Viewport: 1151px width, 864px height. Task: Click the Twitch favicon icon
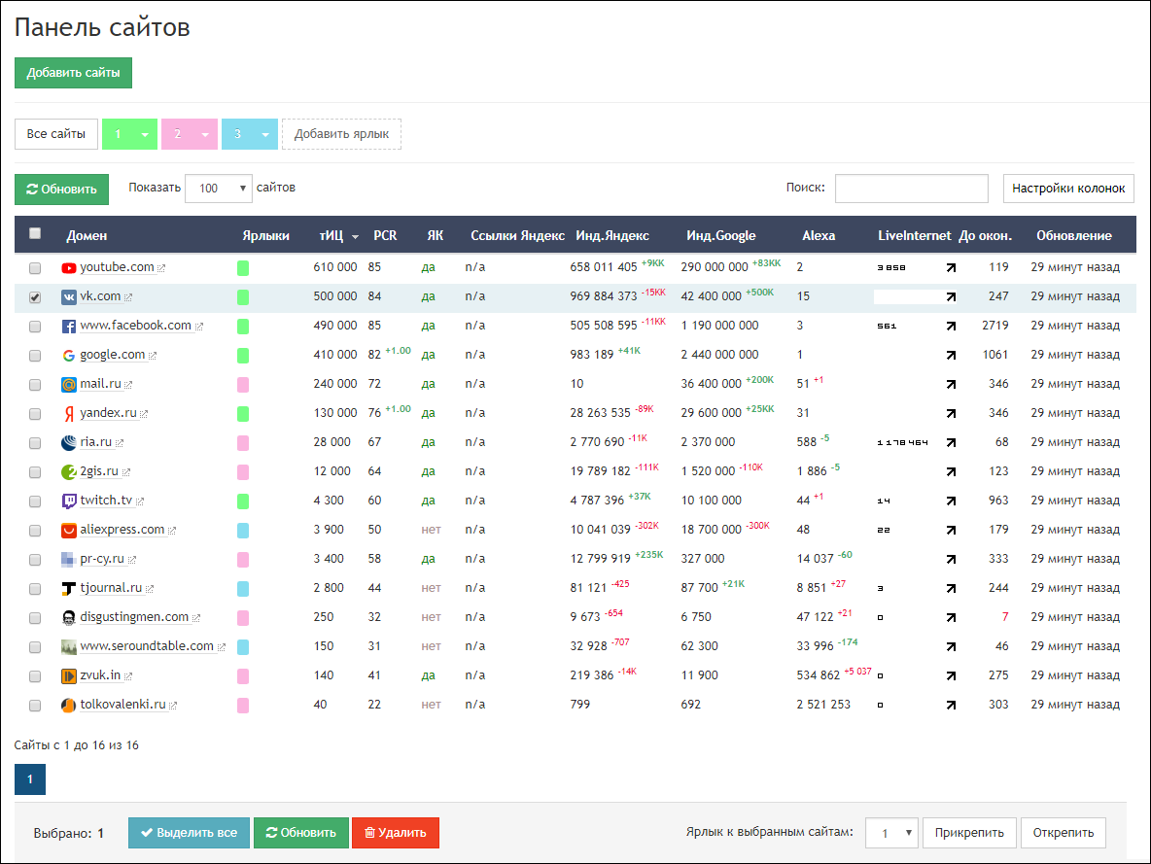click(69, 501)
